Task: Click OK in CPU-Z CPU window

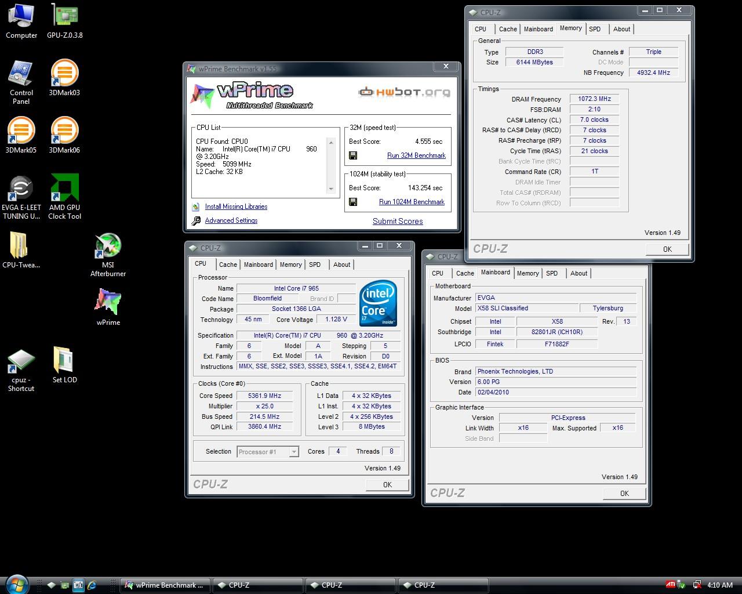Action: [x=387, y=484]
